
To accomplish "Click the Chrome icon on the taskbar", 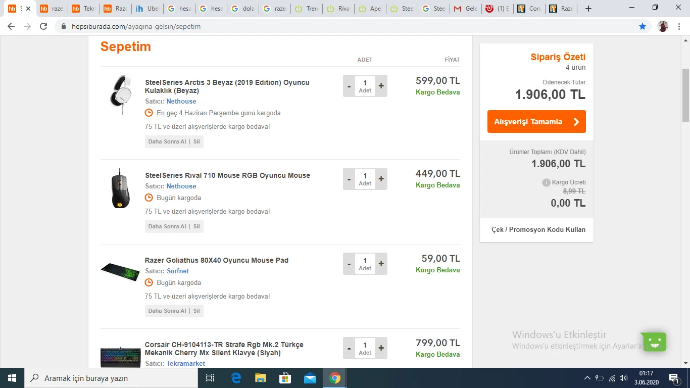I will coord(335,378).
